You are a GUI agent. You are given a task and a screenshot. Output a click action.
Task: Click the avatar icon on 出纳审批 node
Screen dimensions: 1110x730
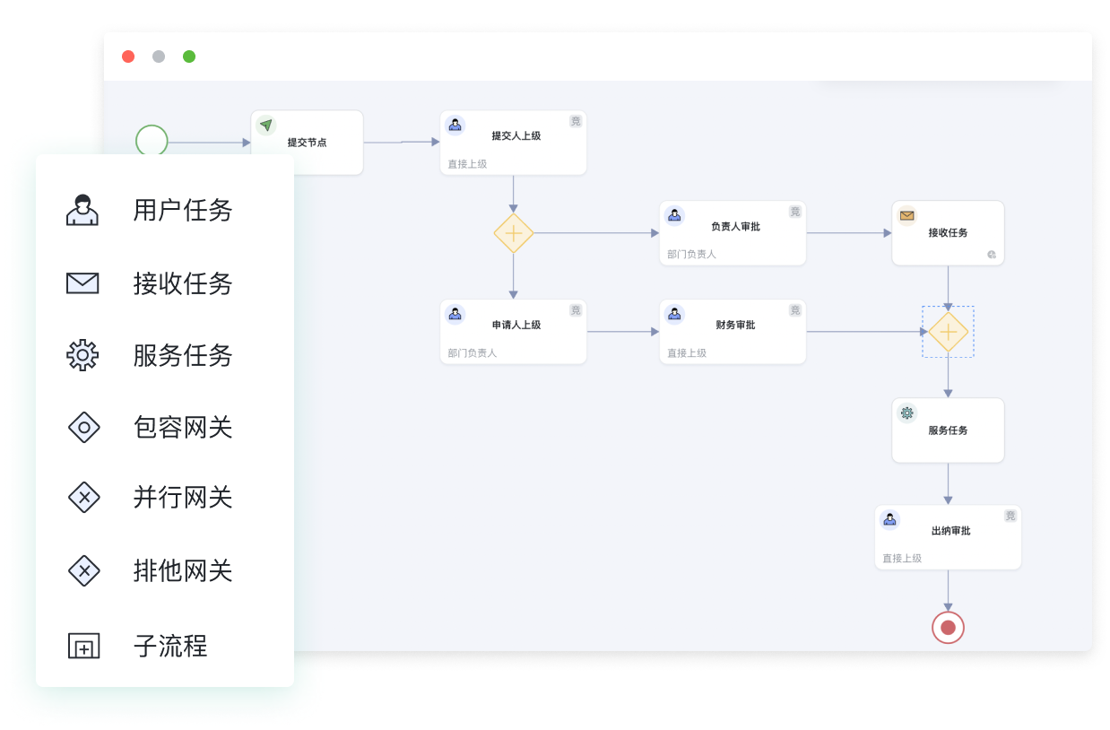pos(889,519)
